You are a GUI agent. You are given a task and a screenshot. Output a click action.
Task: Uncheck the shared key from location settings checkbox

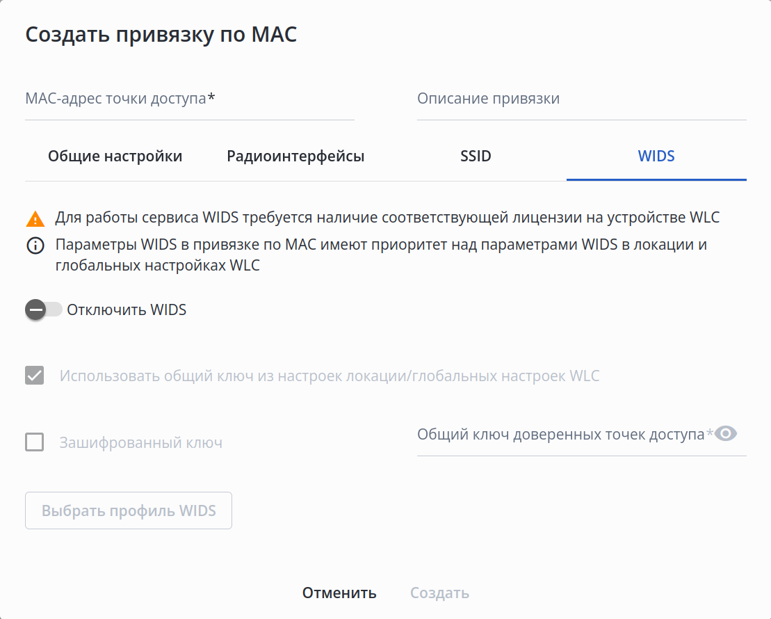[x=35, y=376]
